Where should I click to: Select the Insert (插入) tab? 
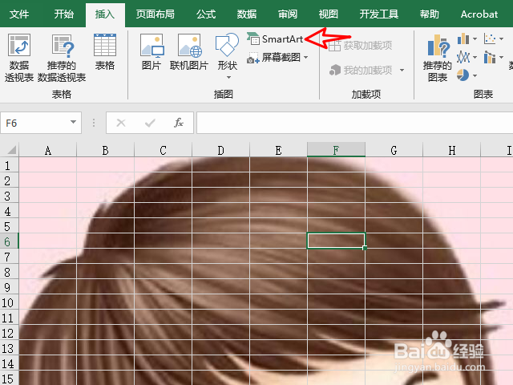point(105,14)
